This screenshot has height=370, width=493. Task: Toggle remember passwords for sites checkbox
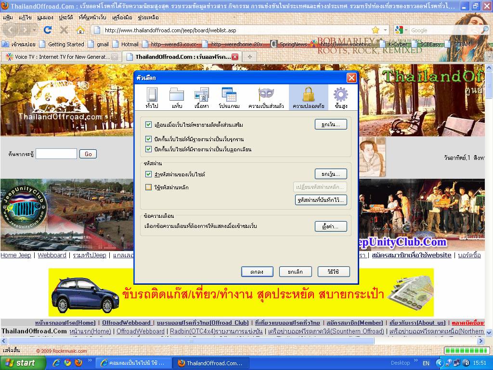pos(149,174)
